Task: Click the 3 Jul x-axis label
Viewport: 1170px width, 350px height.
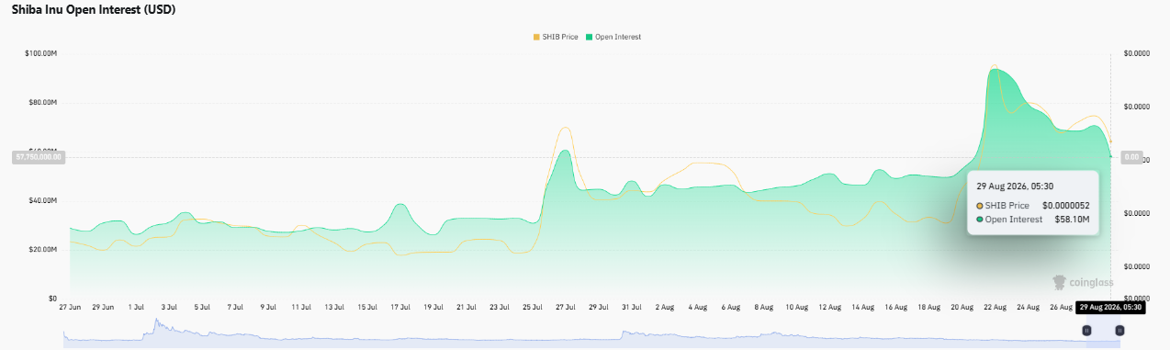Action: [x=169, y=307]
